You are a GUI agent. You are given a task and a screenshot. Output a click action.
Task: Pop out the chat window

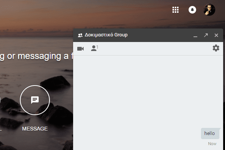[x=206, y=35]
